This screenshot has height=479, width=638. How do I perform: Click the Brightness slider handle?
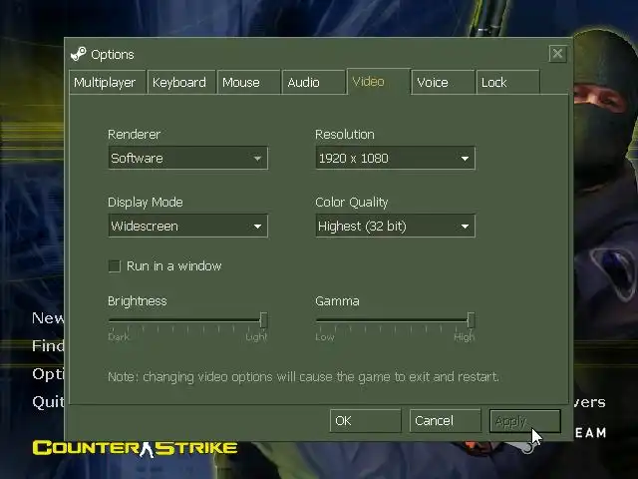click(x=263, y=320)
